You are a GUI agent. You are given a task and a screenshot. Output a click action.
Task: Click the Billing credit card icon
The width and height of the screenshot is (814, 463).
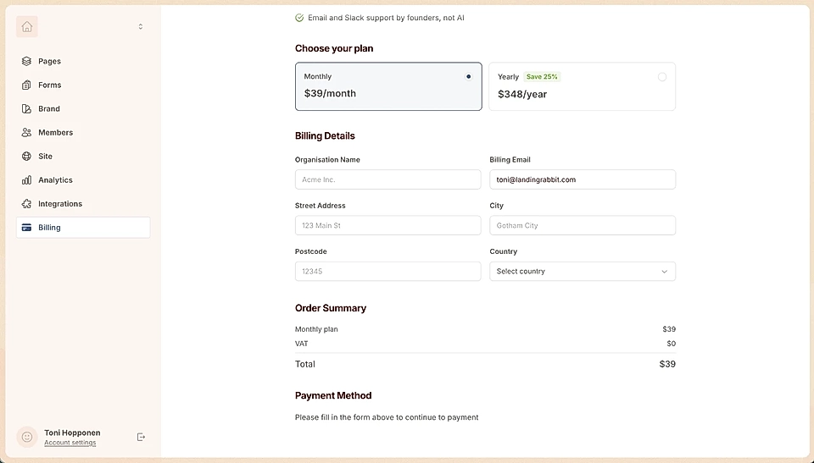[x=26, y=228]
